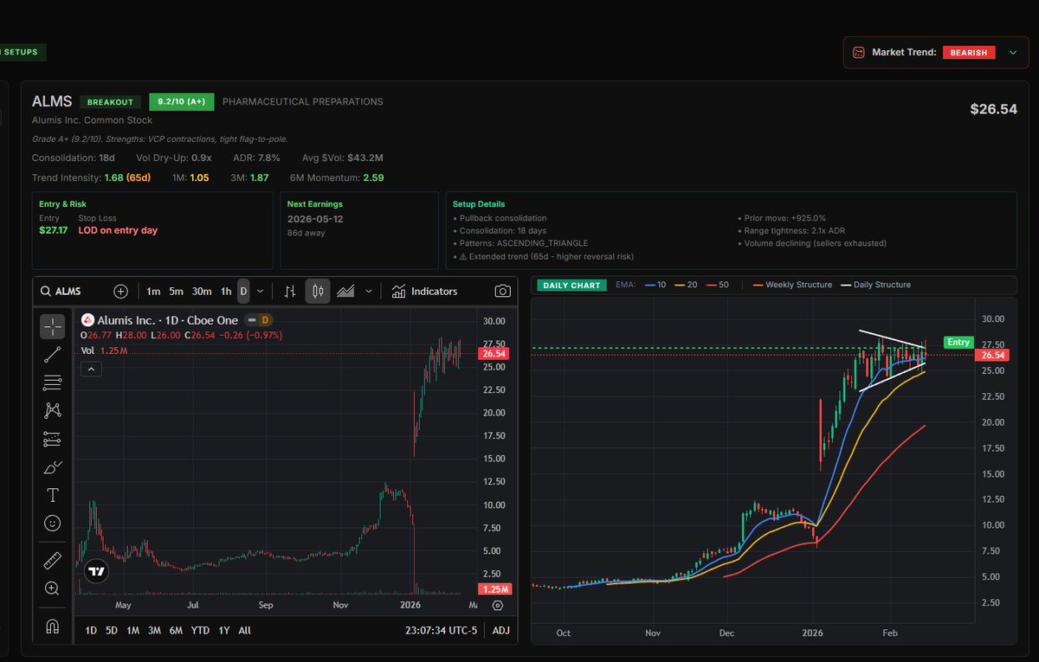Viewport: 1039px width, 662px height.
Task: Open the chart style dropdown arrow
Action: (x=369, y=291)
